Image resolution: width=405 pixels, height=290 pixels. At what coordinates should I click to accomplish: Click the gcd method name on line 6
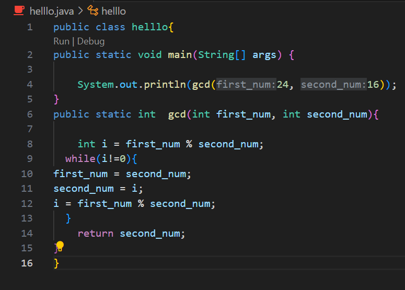(177, 114)
